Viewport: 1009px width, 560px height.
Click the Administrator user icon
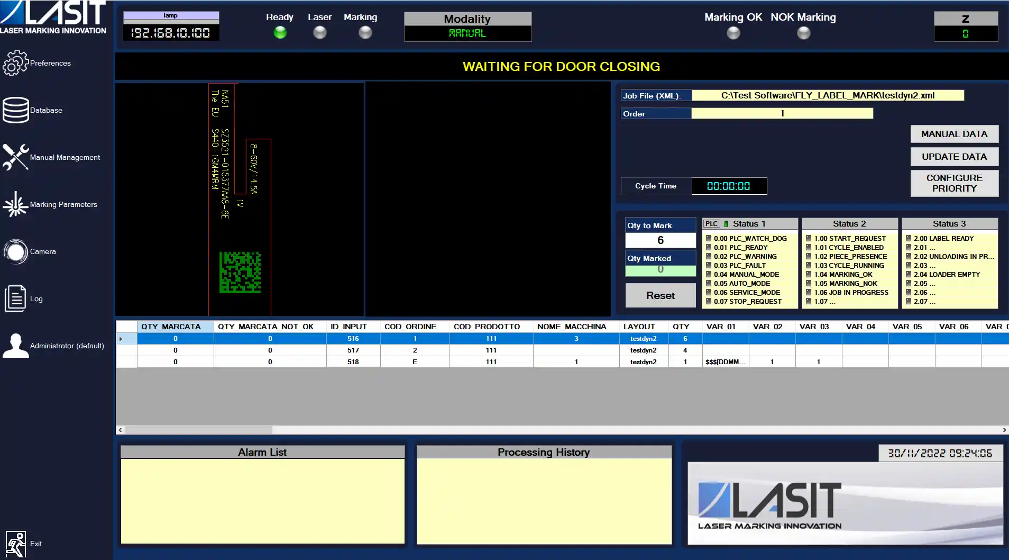(x=15, y=346)
